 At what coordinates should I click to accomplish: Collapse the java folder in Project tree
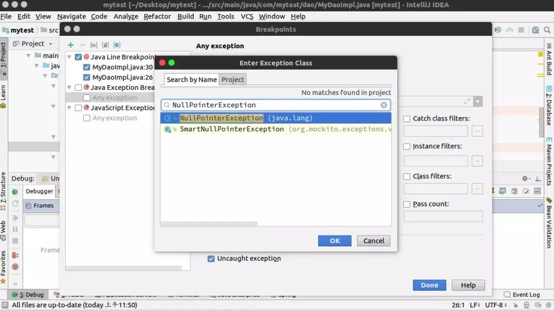point(37,66)
